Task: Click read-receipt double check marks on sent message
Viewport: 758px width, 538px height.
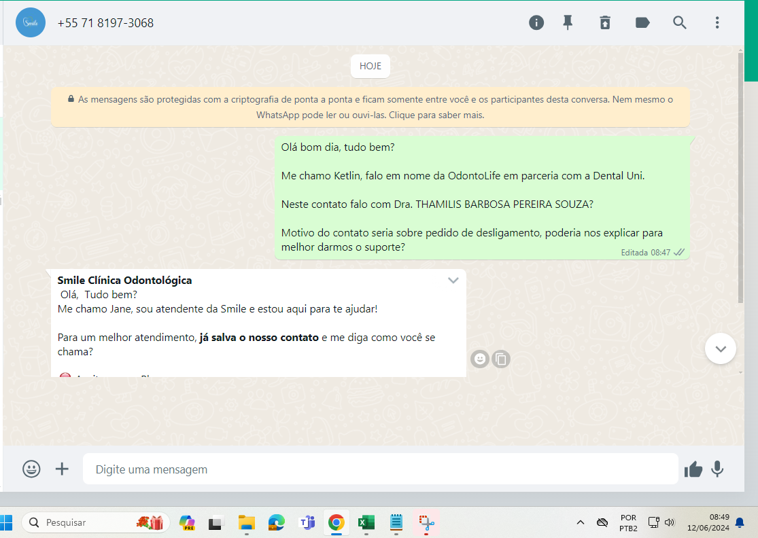Action: click(x=679, y=252)
